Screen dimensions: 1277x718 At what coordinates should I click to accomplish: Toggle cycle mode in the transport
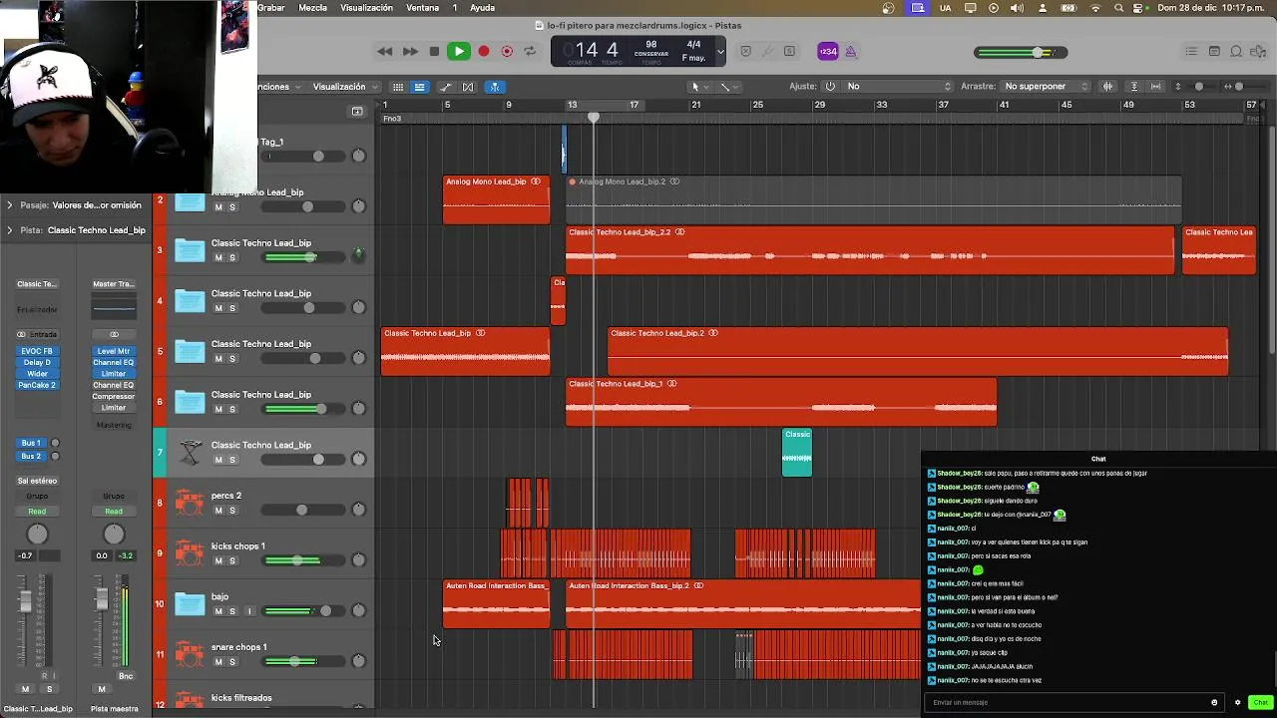[530, 51]
